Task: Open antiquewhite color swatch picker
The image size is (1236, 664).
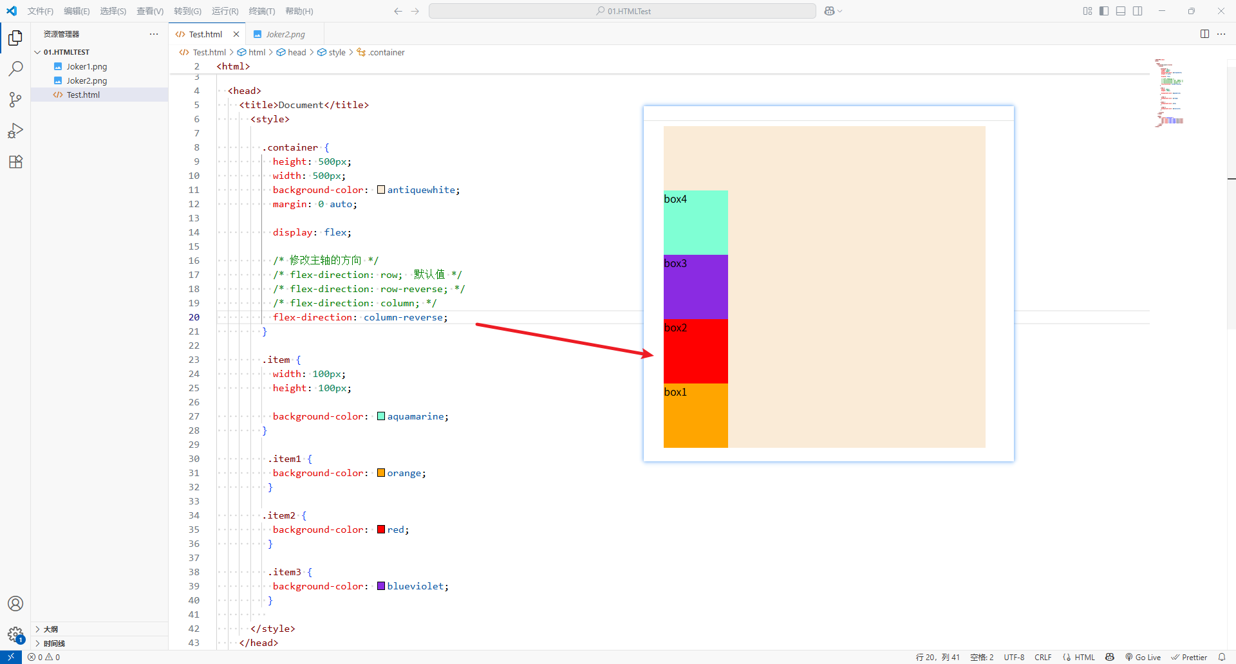Action: pos(381,190)
